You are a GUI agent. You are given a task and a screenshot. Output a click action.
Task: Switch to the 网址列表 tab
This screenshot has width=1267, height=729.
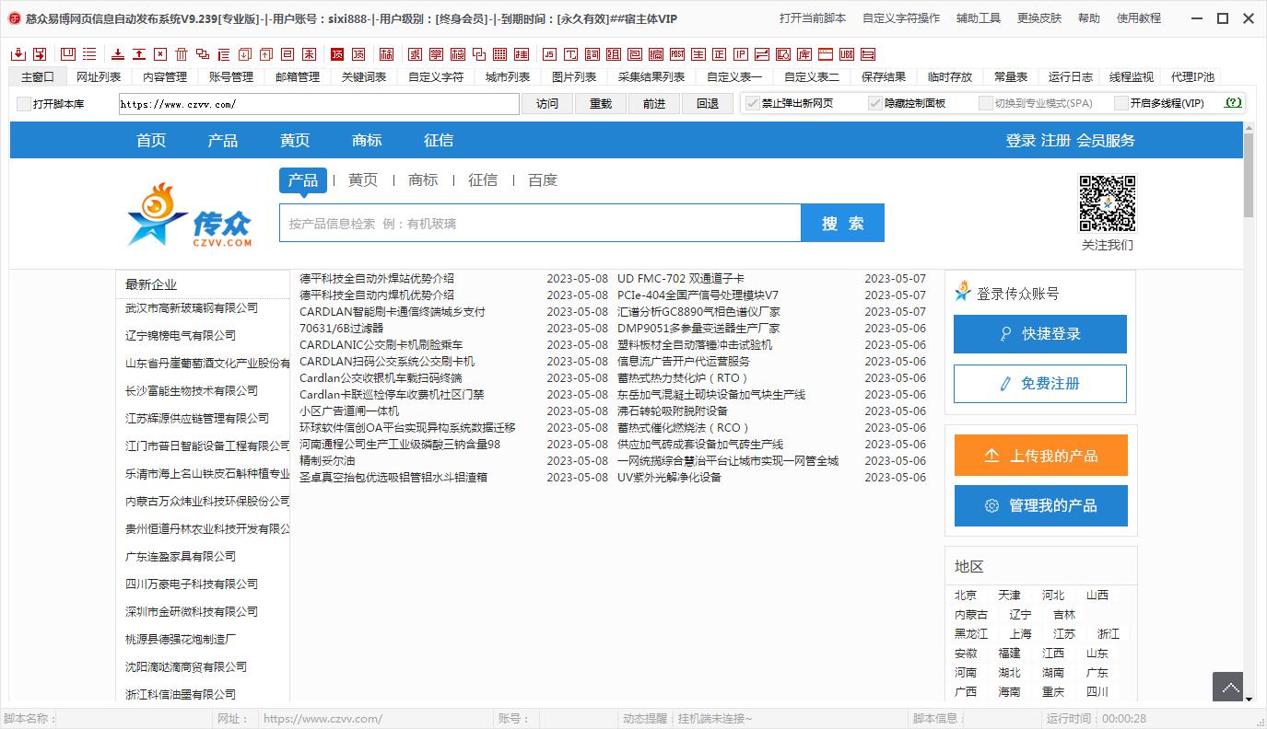[x=99, y=77]
